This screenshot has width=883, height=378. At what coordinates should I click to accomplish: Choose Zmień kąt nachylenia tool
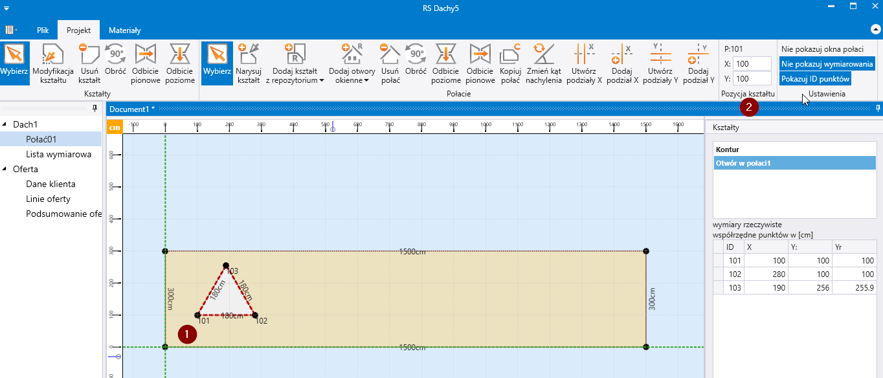click(x=543, y=55)
